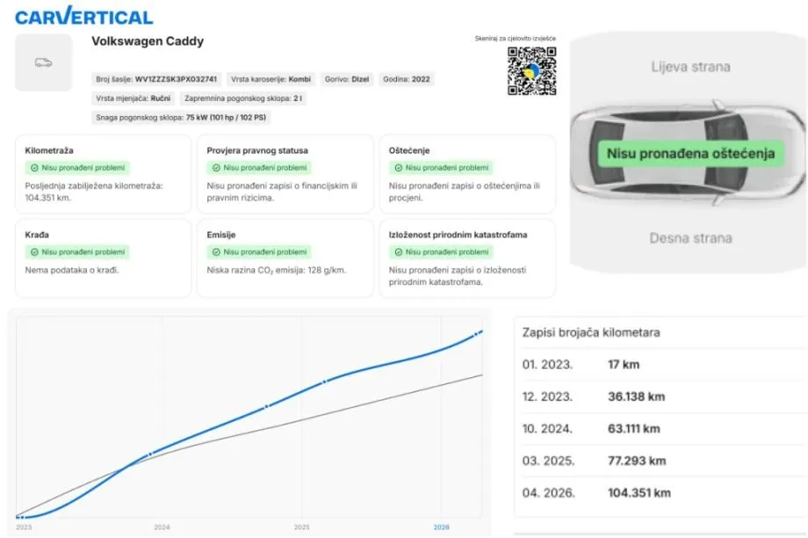Click the QR code for full report
808x538 pixels.
click(x=532, y=71)
